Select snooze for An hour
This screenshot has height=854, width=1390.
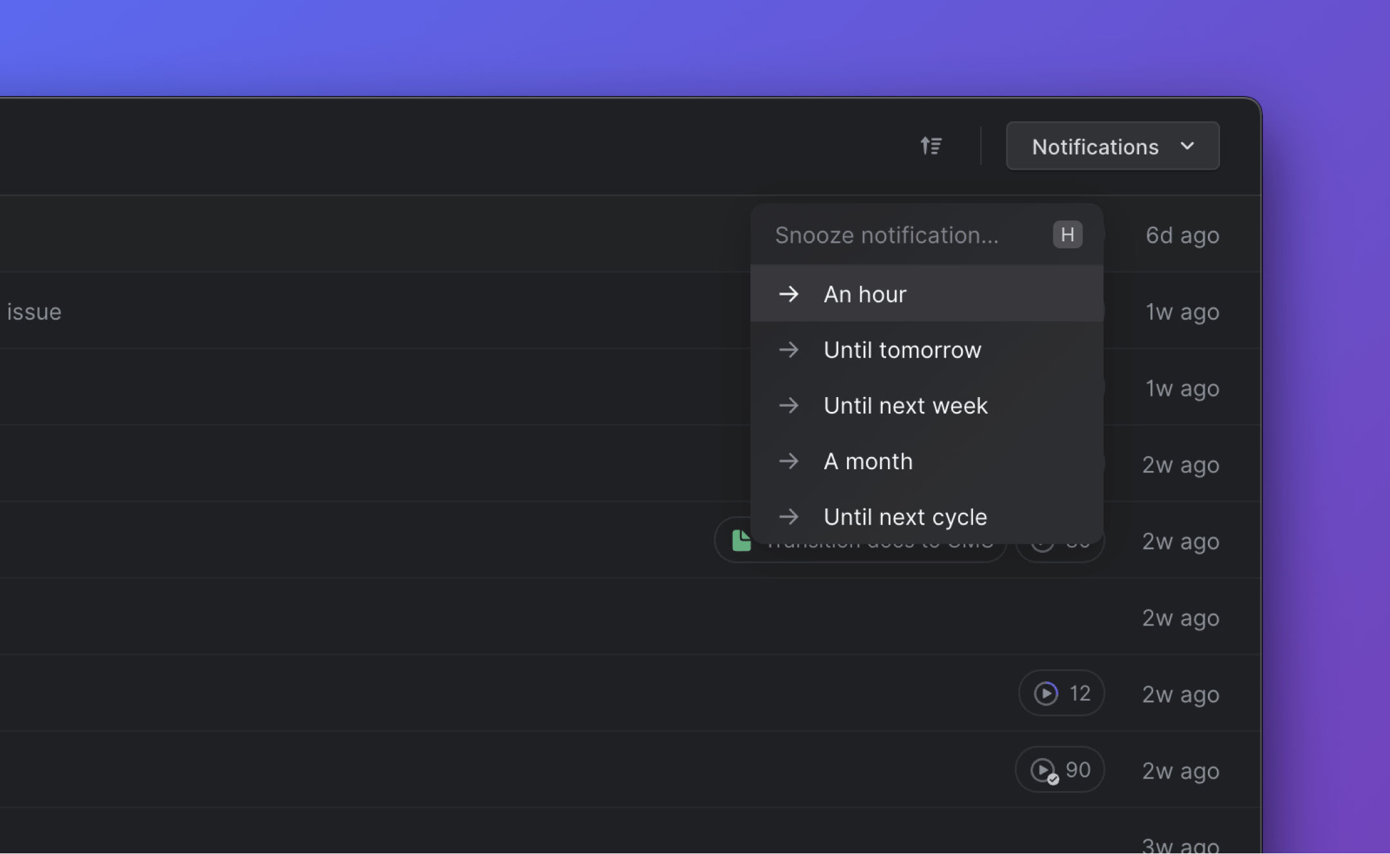864,294
